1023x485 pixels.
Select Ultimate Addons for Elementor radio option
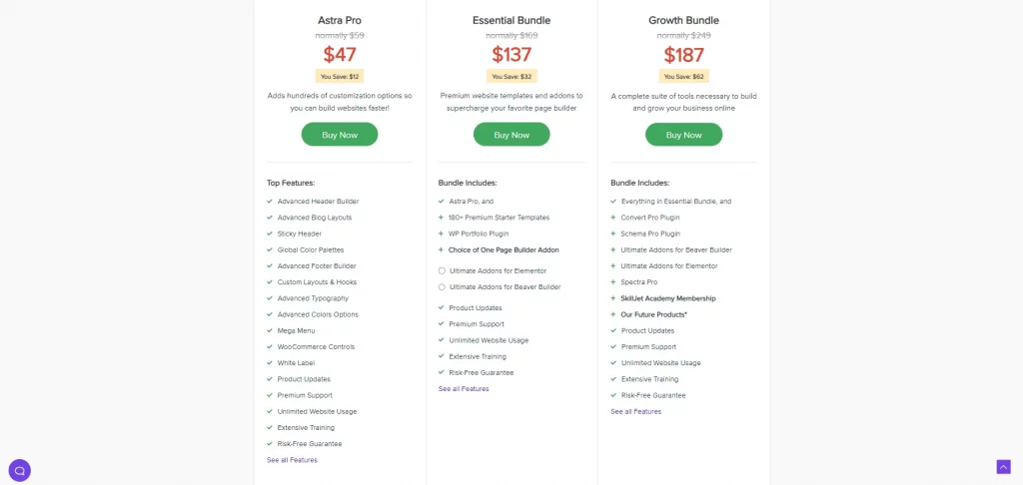[442, 270]
